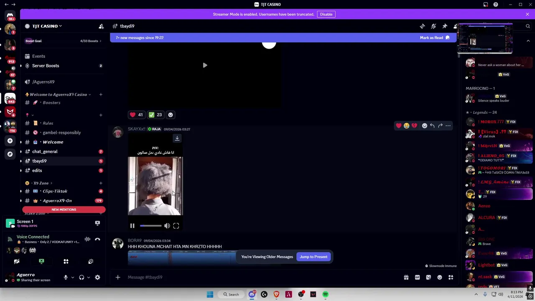535x301 pixels.
Task: Jump to NEW MENTIONS pill
Action: [64, 209]
